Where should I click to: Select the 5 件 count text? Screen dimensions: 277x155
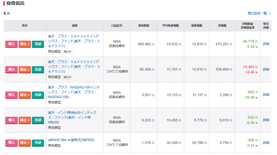pos(7,14)
